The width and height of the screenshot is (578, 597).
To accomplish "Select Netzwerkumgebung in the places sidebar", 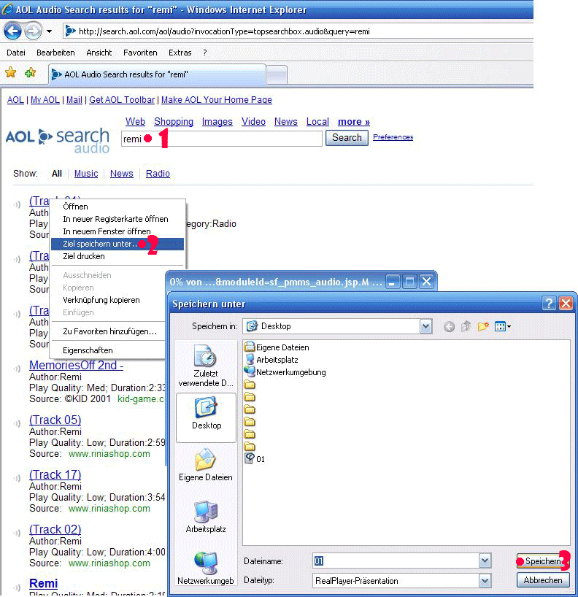I will 206,568.
